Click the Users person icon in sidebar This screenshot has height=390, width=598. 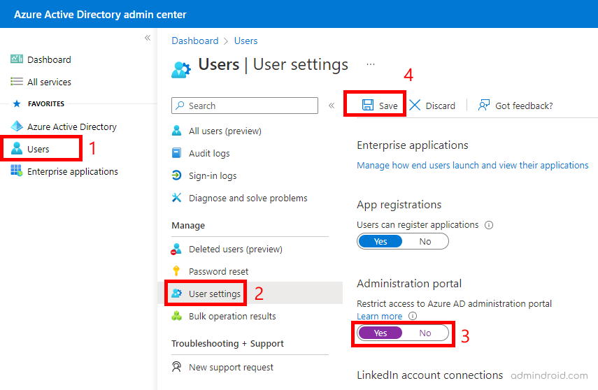coord(17,148)
